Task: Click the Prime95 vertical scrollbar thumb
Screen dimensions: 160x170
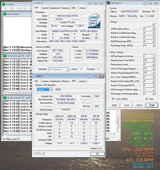Action: click(x=117, y=122)
